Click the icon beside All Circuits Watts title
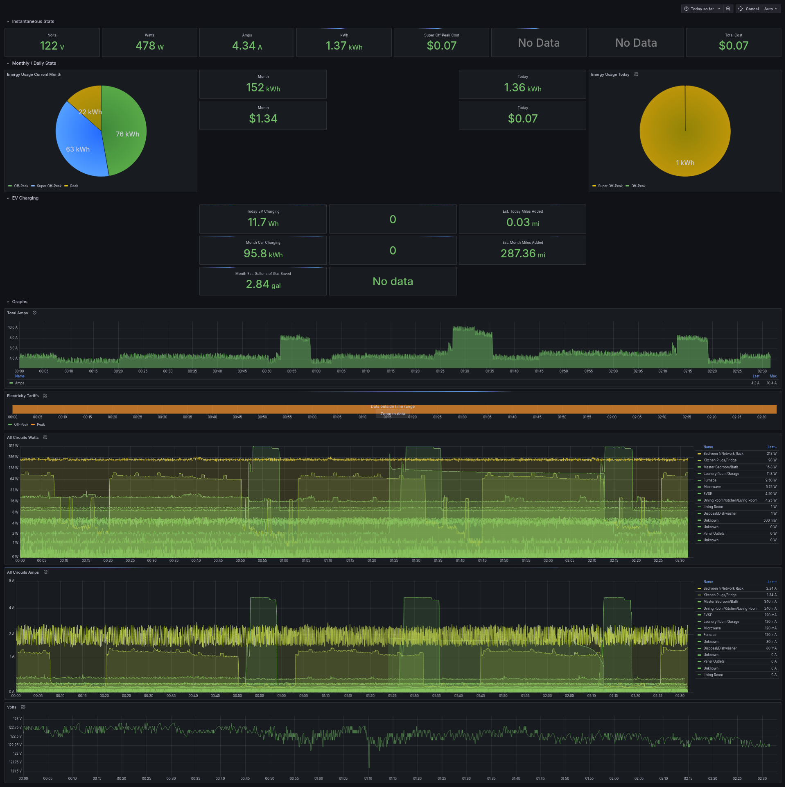The width and height of the screenshot is (786, 788). click(x=45, y=438)
